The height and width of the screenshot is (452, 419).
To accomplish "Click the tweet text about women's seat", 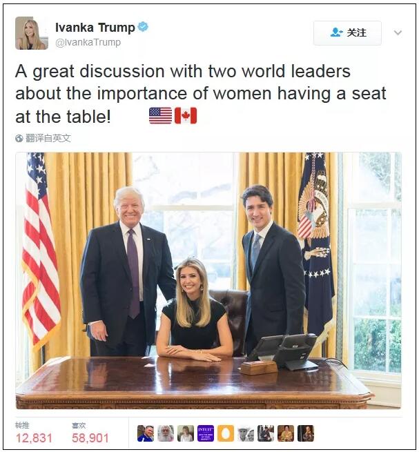I will coord(201,94).
